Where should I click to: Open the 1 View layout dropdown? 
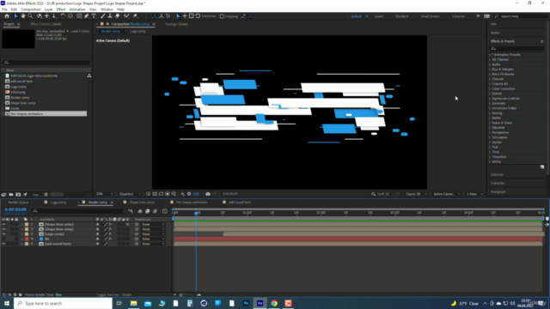(474, 194)
